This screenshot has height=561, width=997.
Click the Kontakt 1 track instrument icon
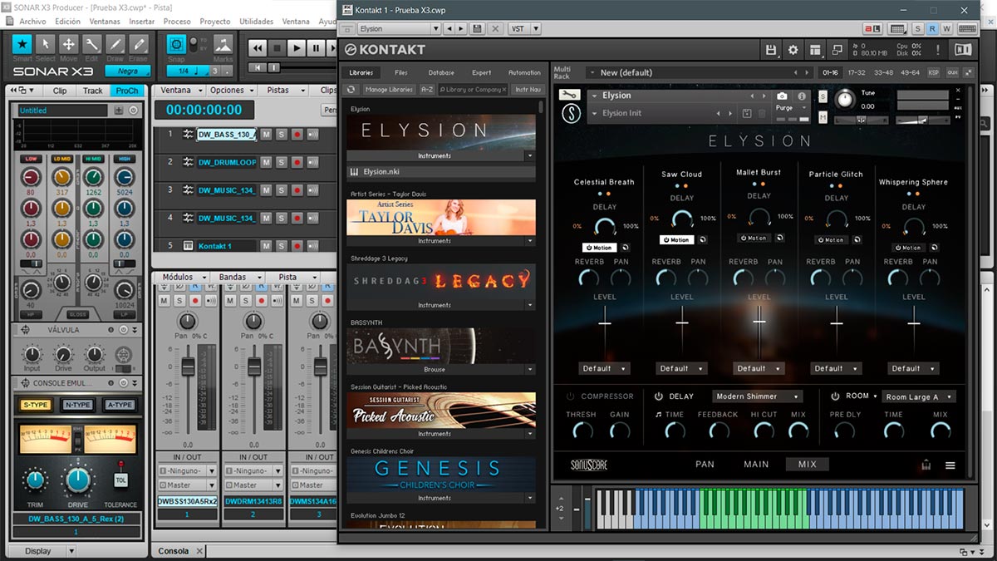click(x=189, y=246)
